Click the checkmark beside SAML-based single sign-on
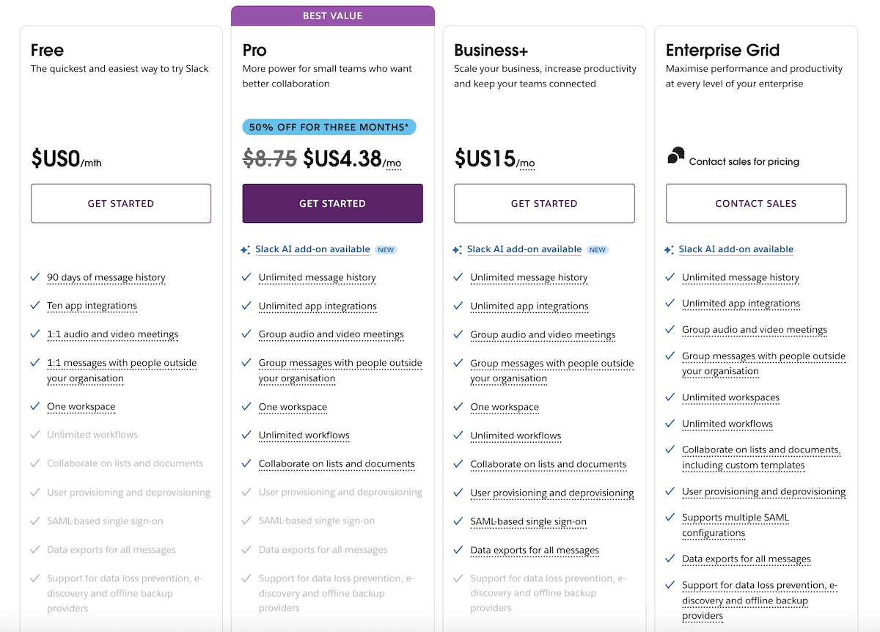The image size is (880, 632). 458,521
